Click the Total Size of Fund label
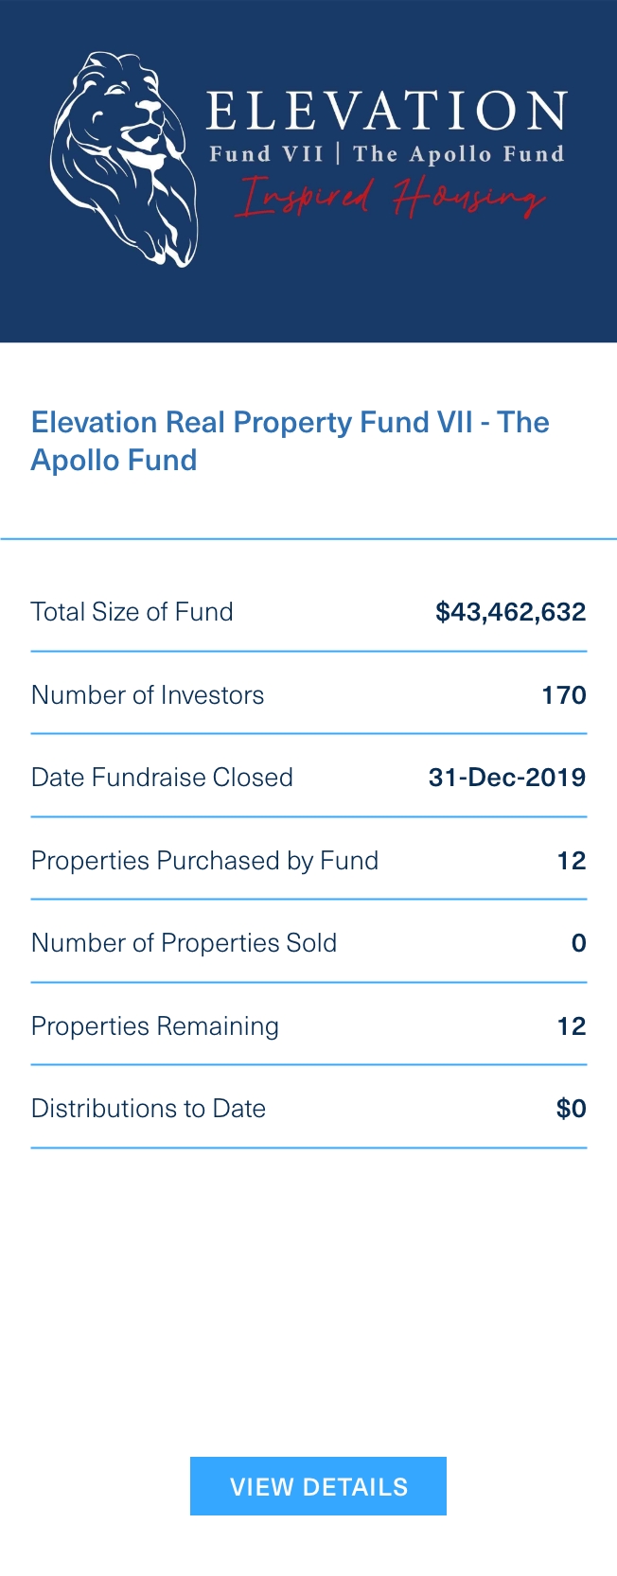Viewport: 617px width, 1576px height. (132, 612)
